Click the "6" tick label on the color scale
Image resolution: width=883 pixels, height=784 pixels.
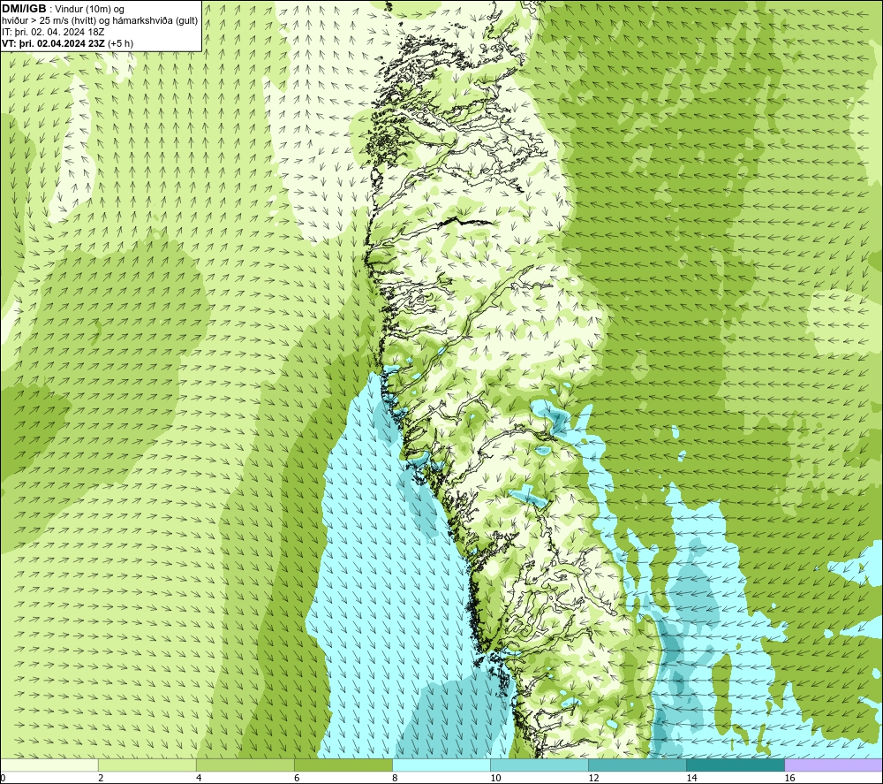click(x=297, y=779)
